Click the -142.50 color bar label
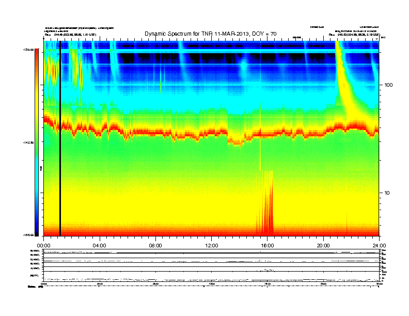 28,143
